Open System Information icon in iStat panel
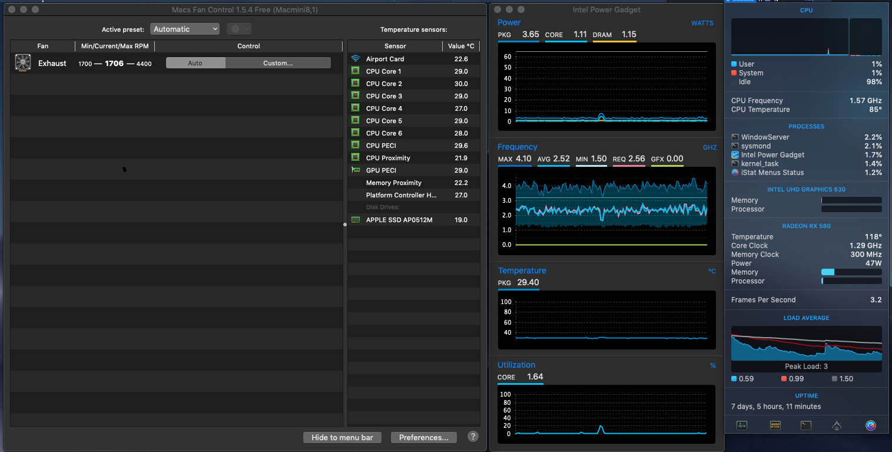 click(x=838, y=425)
